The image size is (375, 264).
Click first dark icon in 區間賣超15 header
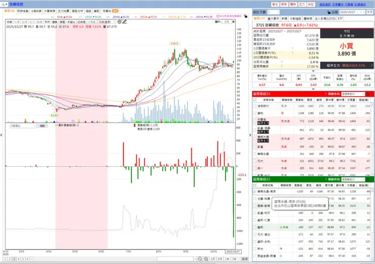(x=368, y=179)
